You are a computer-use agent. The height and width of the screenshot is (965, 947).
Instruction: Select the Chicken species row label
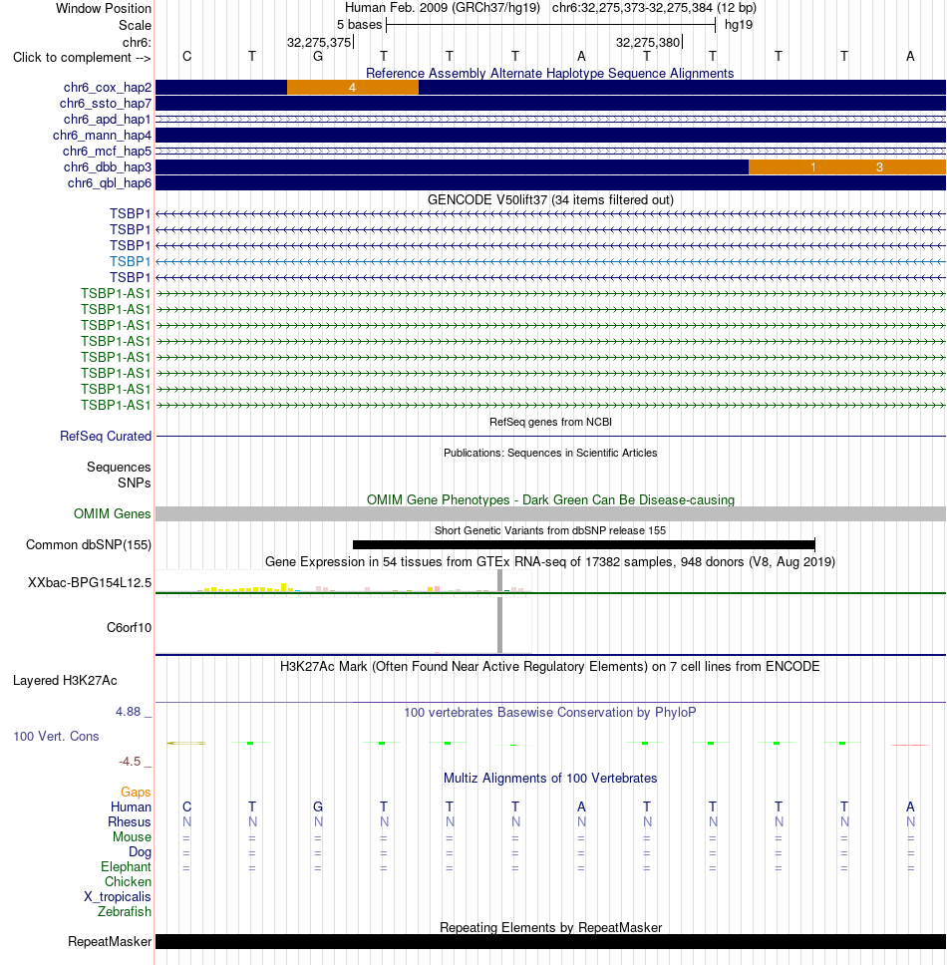point(128,882)
